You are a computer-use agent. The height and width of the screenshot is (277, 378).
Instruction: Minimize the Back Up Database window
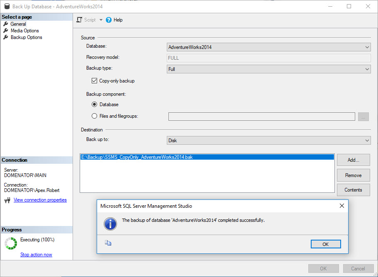pos(330,6)
